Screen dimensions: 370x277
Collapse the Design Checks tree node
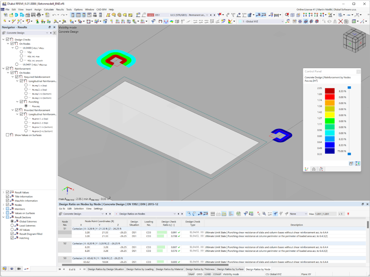pos(3,39)
